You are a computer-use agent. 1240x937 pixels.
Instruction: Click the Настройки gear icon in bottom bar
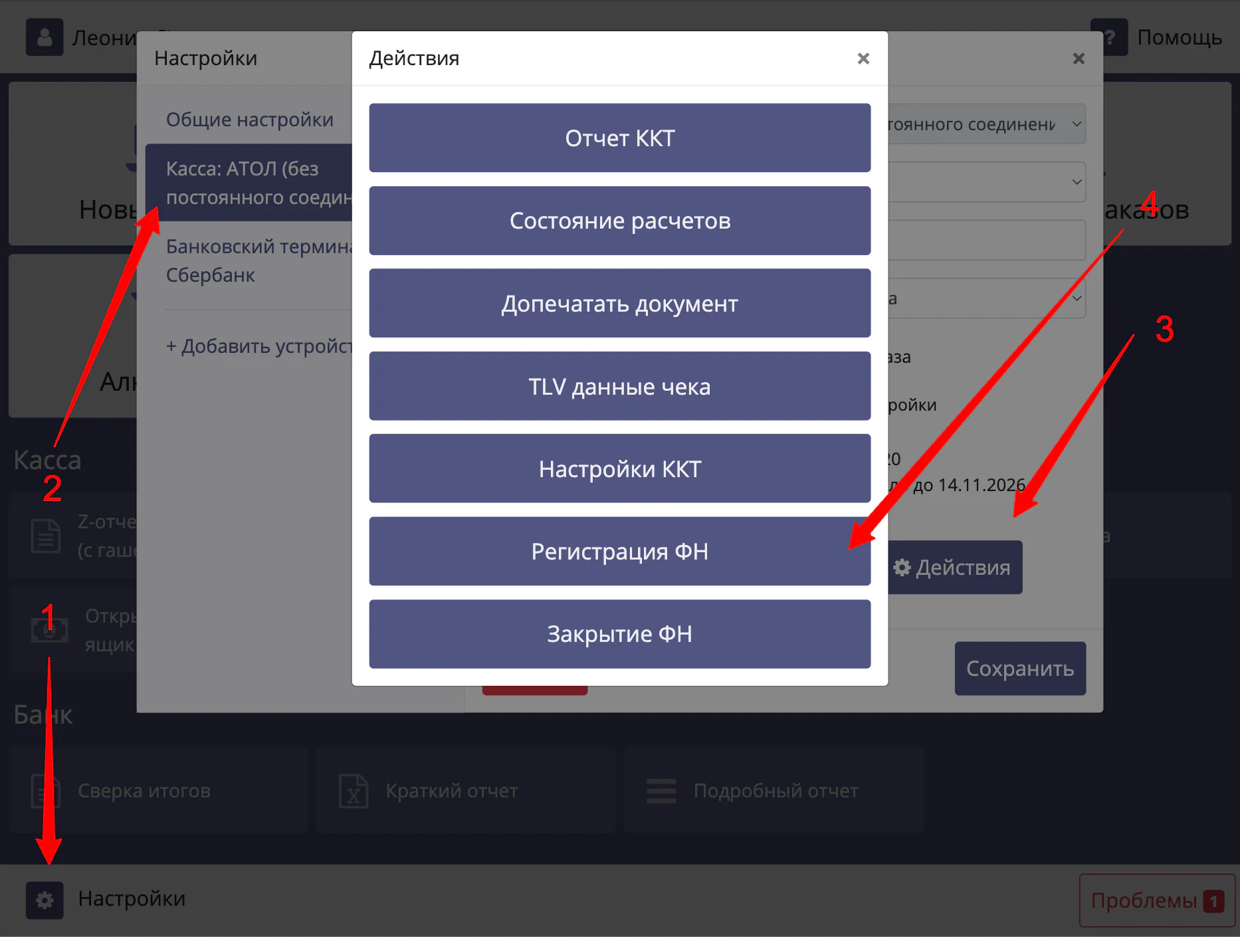click(45, 900)
